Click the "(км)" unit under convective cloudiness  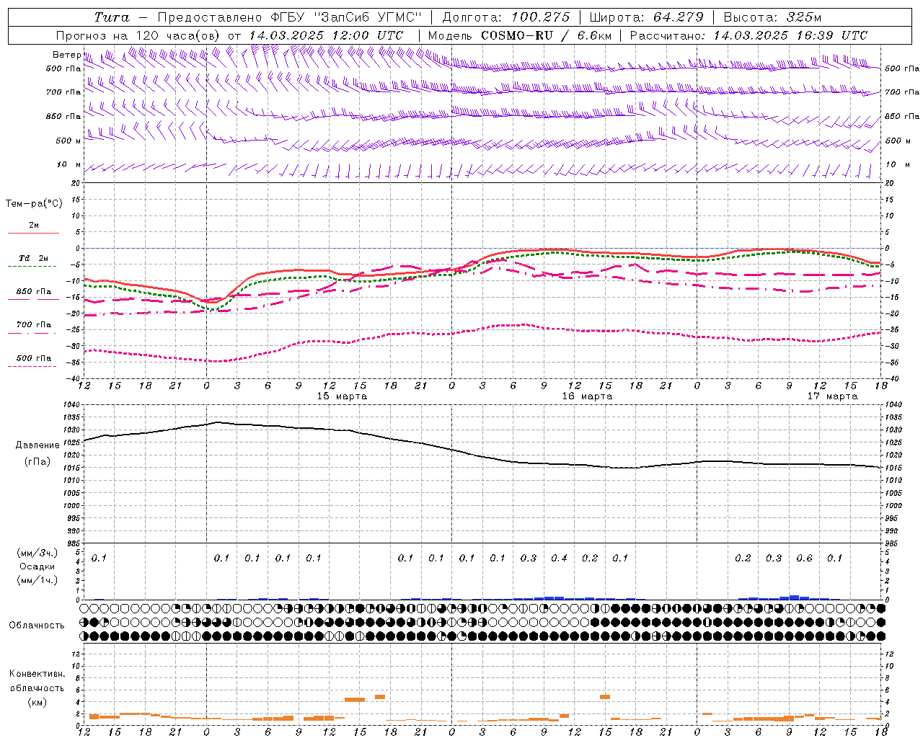tap(37, 702)
